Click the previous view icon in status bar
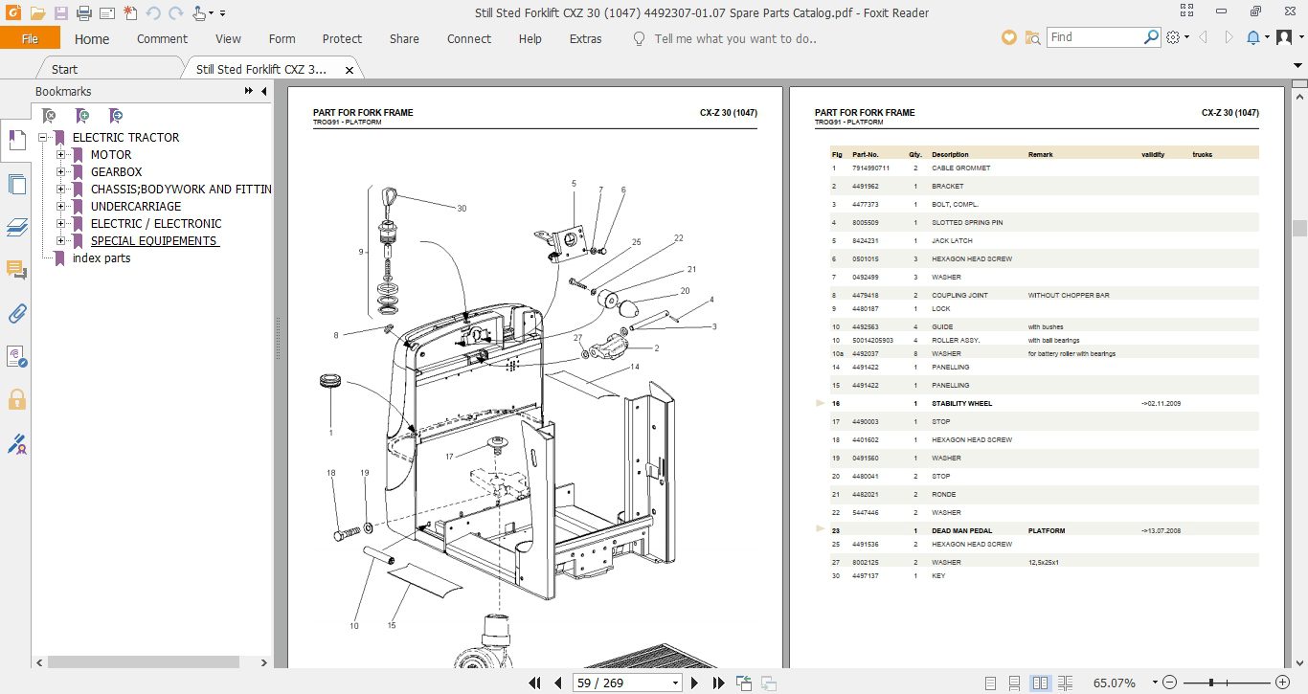1308x694 pixels. tap(744, 683)
